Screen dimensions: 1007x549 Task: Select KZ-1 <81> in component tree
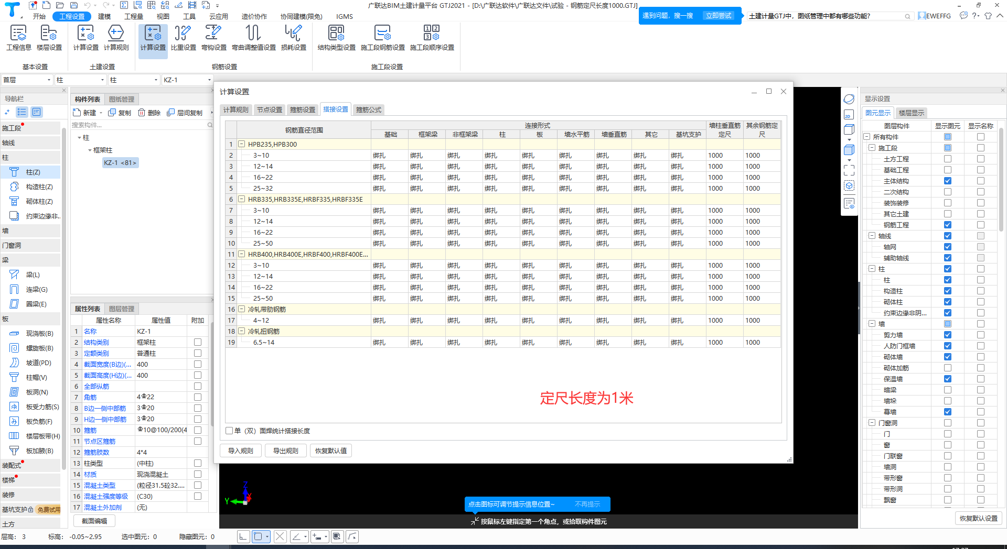[120, 163]
